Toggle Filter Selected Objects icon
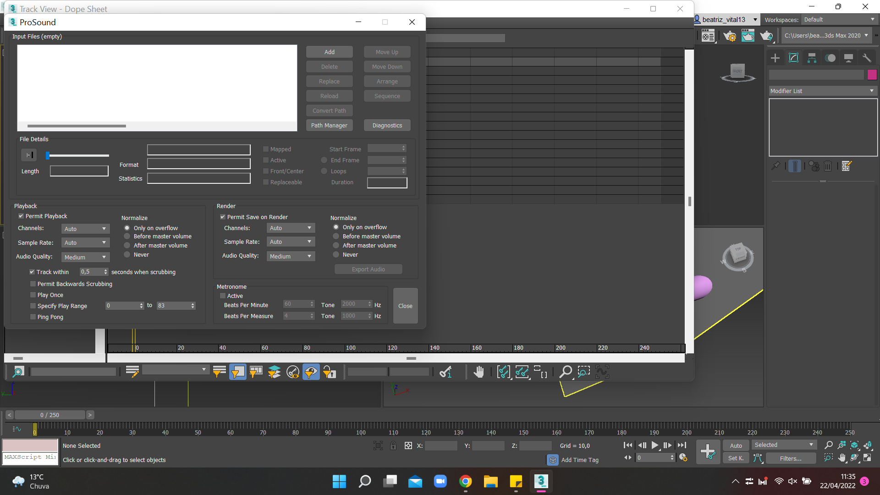Screen dimensions: 880x495 (x=238, y=372)
